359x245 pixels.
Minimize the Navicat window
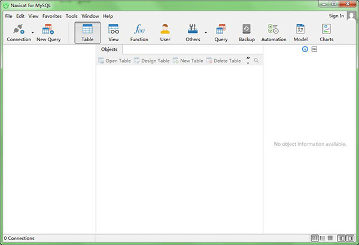324,4
